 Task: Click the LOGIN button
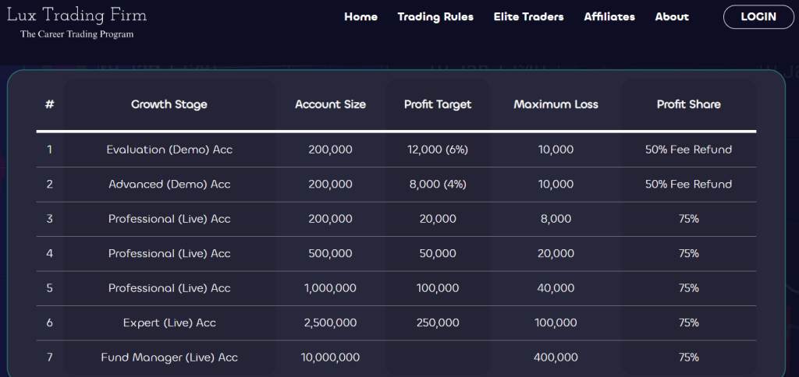[x=758, y=17]
